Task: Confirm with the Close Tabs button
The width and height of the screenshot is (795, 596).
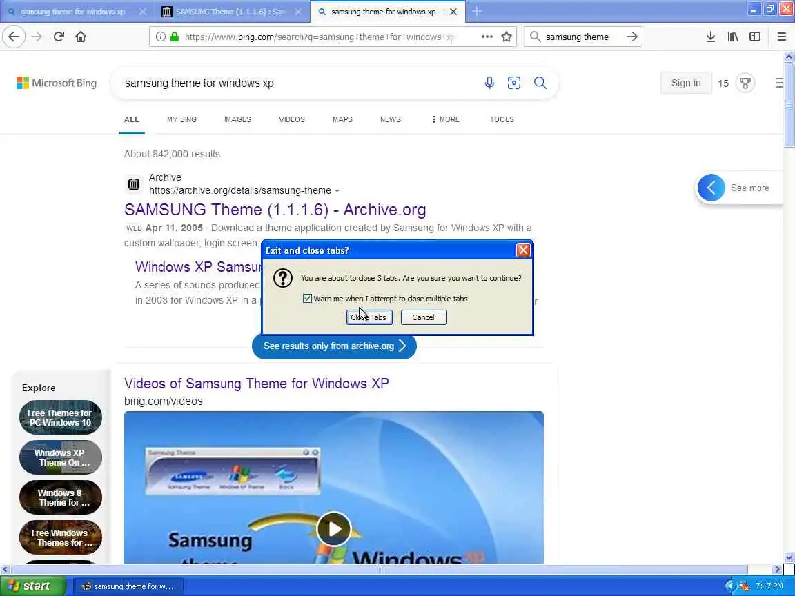Action: click(369, 317)
